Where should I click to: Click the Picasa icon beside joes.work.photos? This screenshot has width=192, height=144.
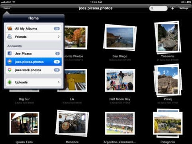[x=10, y=70]
